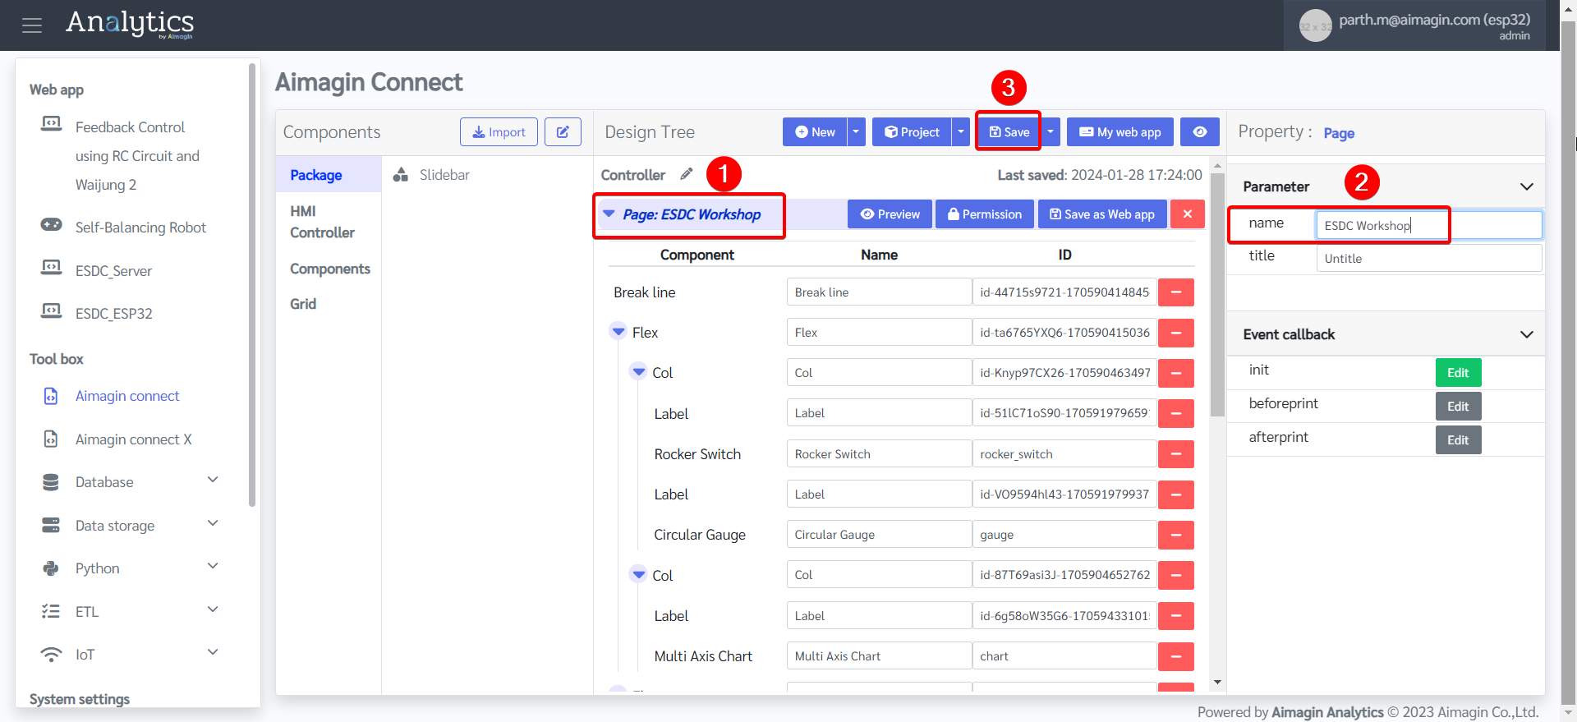Screen dimensions: 1577x722
Task: Select the HMI Controller tab
Action: tap(322, 222)
